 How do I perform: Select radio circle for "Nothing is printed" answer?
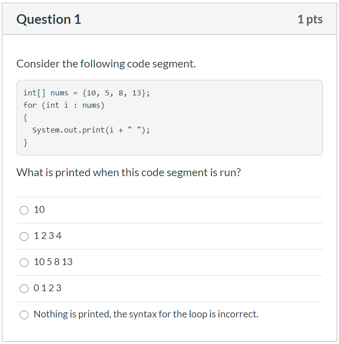point(24,315)
